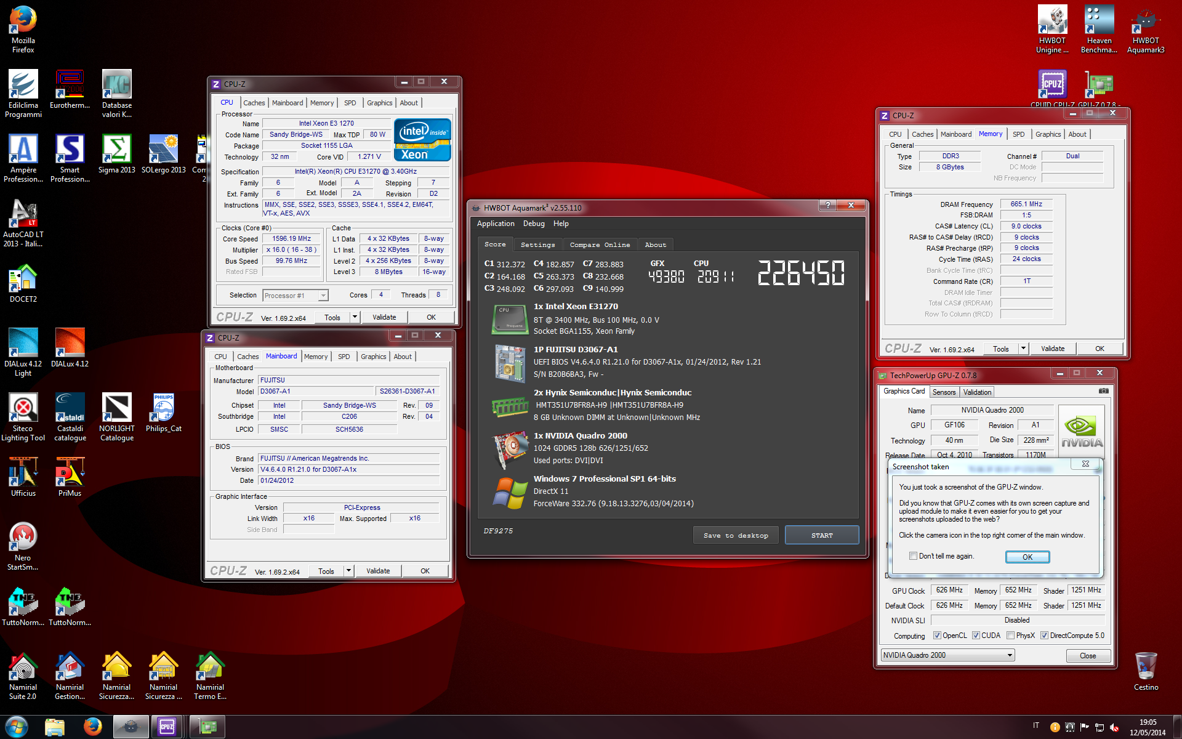
Task: Expand Processor #1 selection dropdown
Action: [x=323, y=296]
